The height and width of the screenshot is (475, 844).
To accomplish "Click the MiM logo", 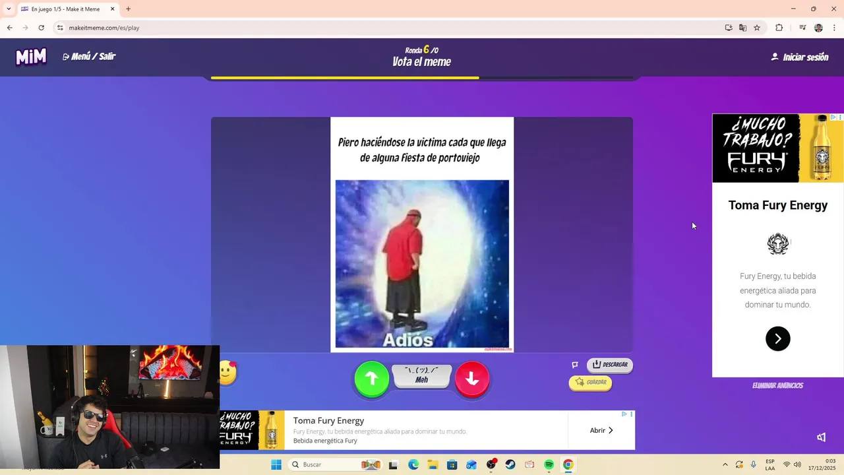I will 31,57.
